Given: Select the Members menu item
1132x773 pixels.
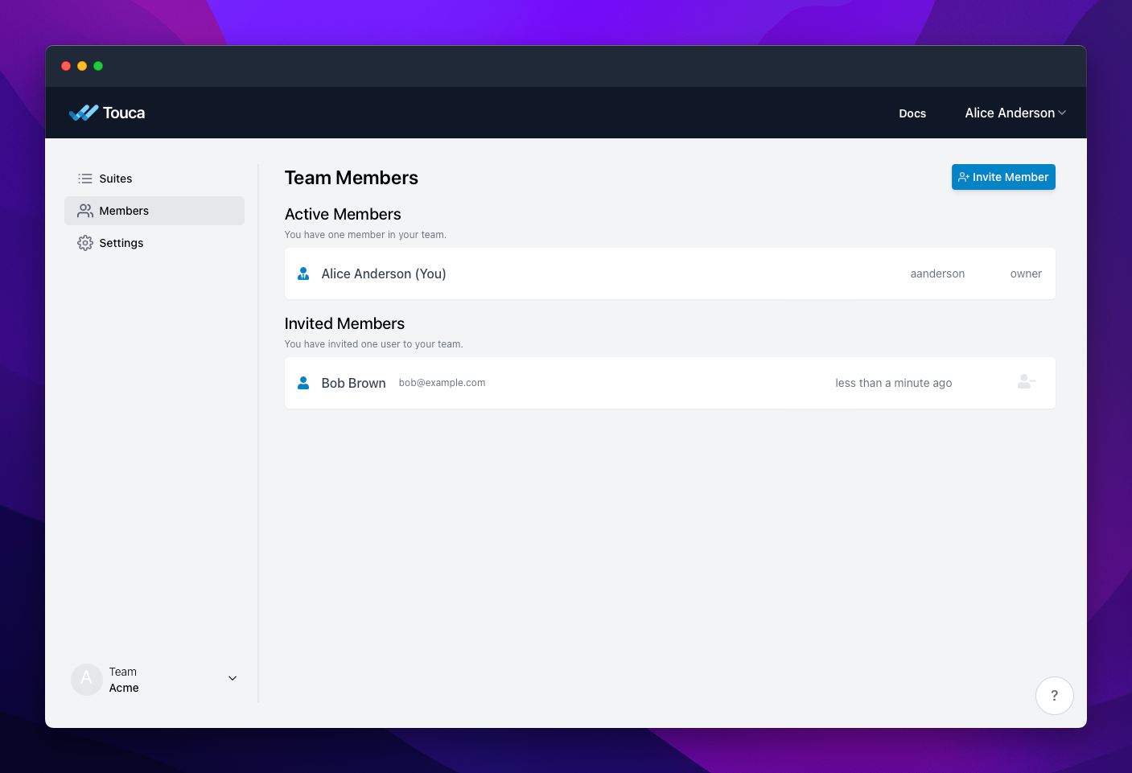Looking at the screenshot, I should [154, 211].
